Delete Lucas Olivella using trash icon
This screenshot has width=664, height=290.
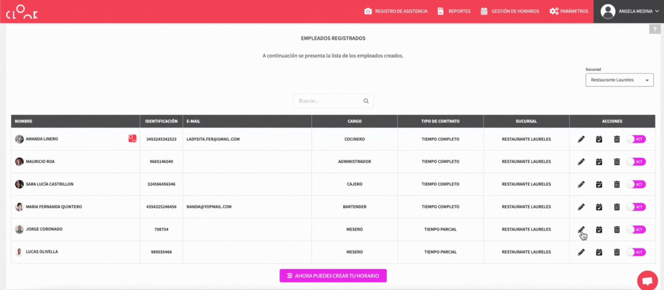pyautogui.click(x=617, y=252)
